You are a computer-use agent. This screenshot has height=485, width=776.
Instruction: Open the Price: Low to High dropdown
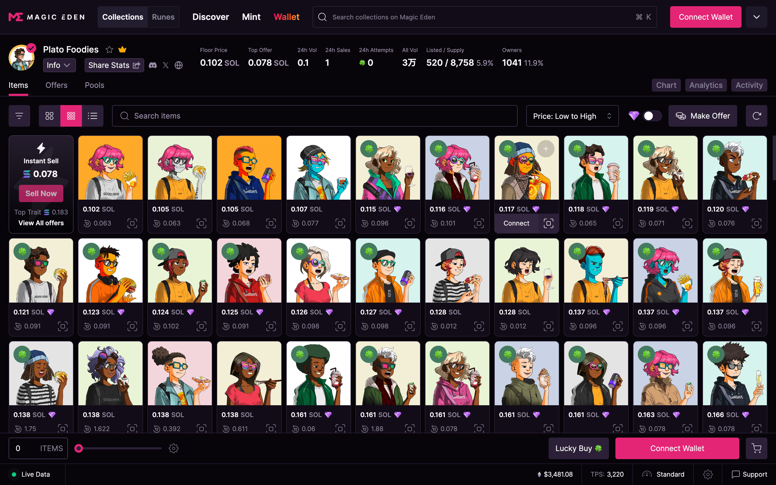pos(572,116)
